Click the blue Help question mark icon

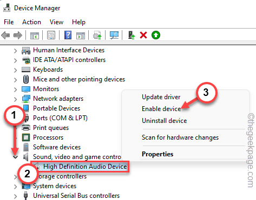pos(68,35)
